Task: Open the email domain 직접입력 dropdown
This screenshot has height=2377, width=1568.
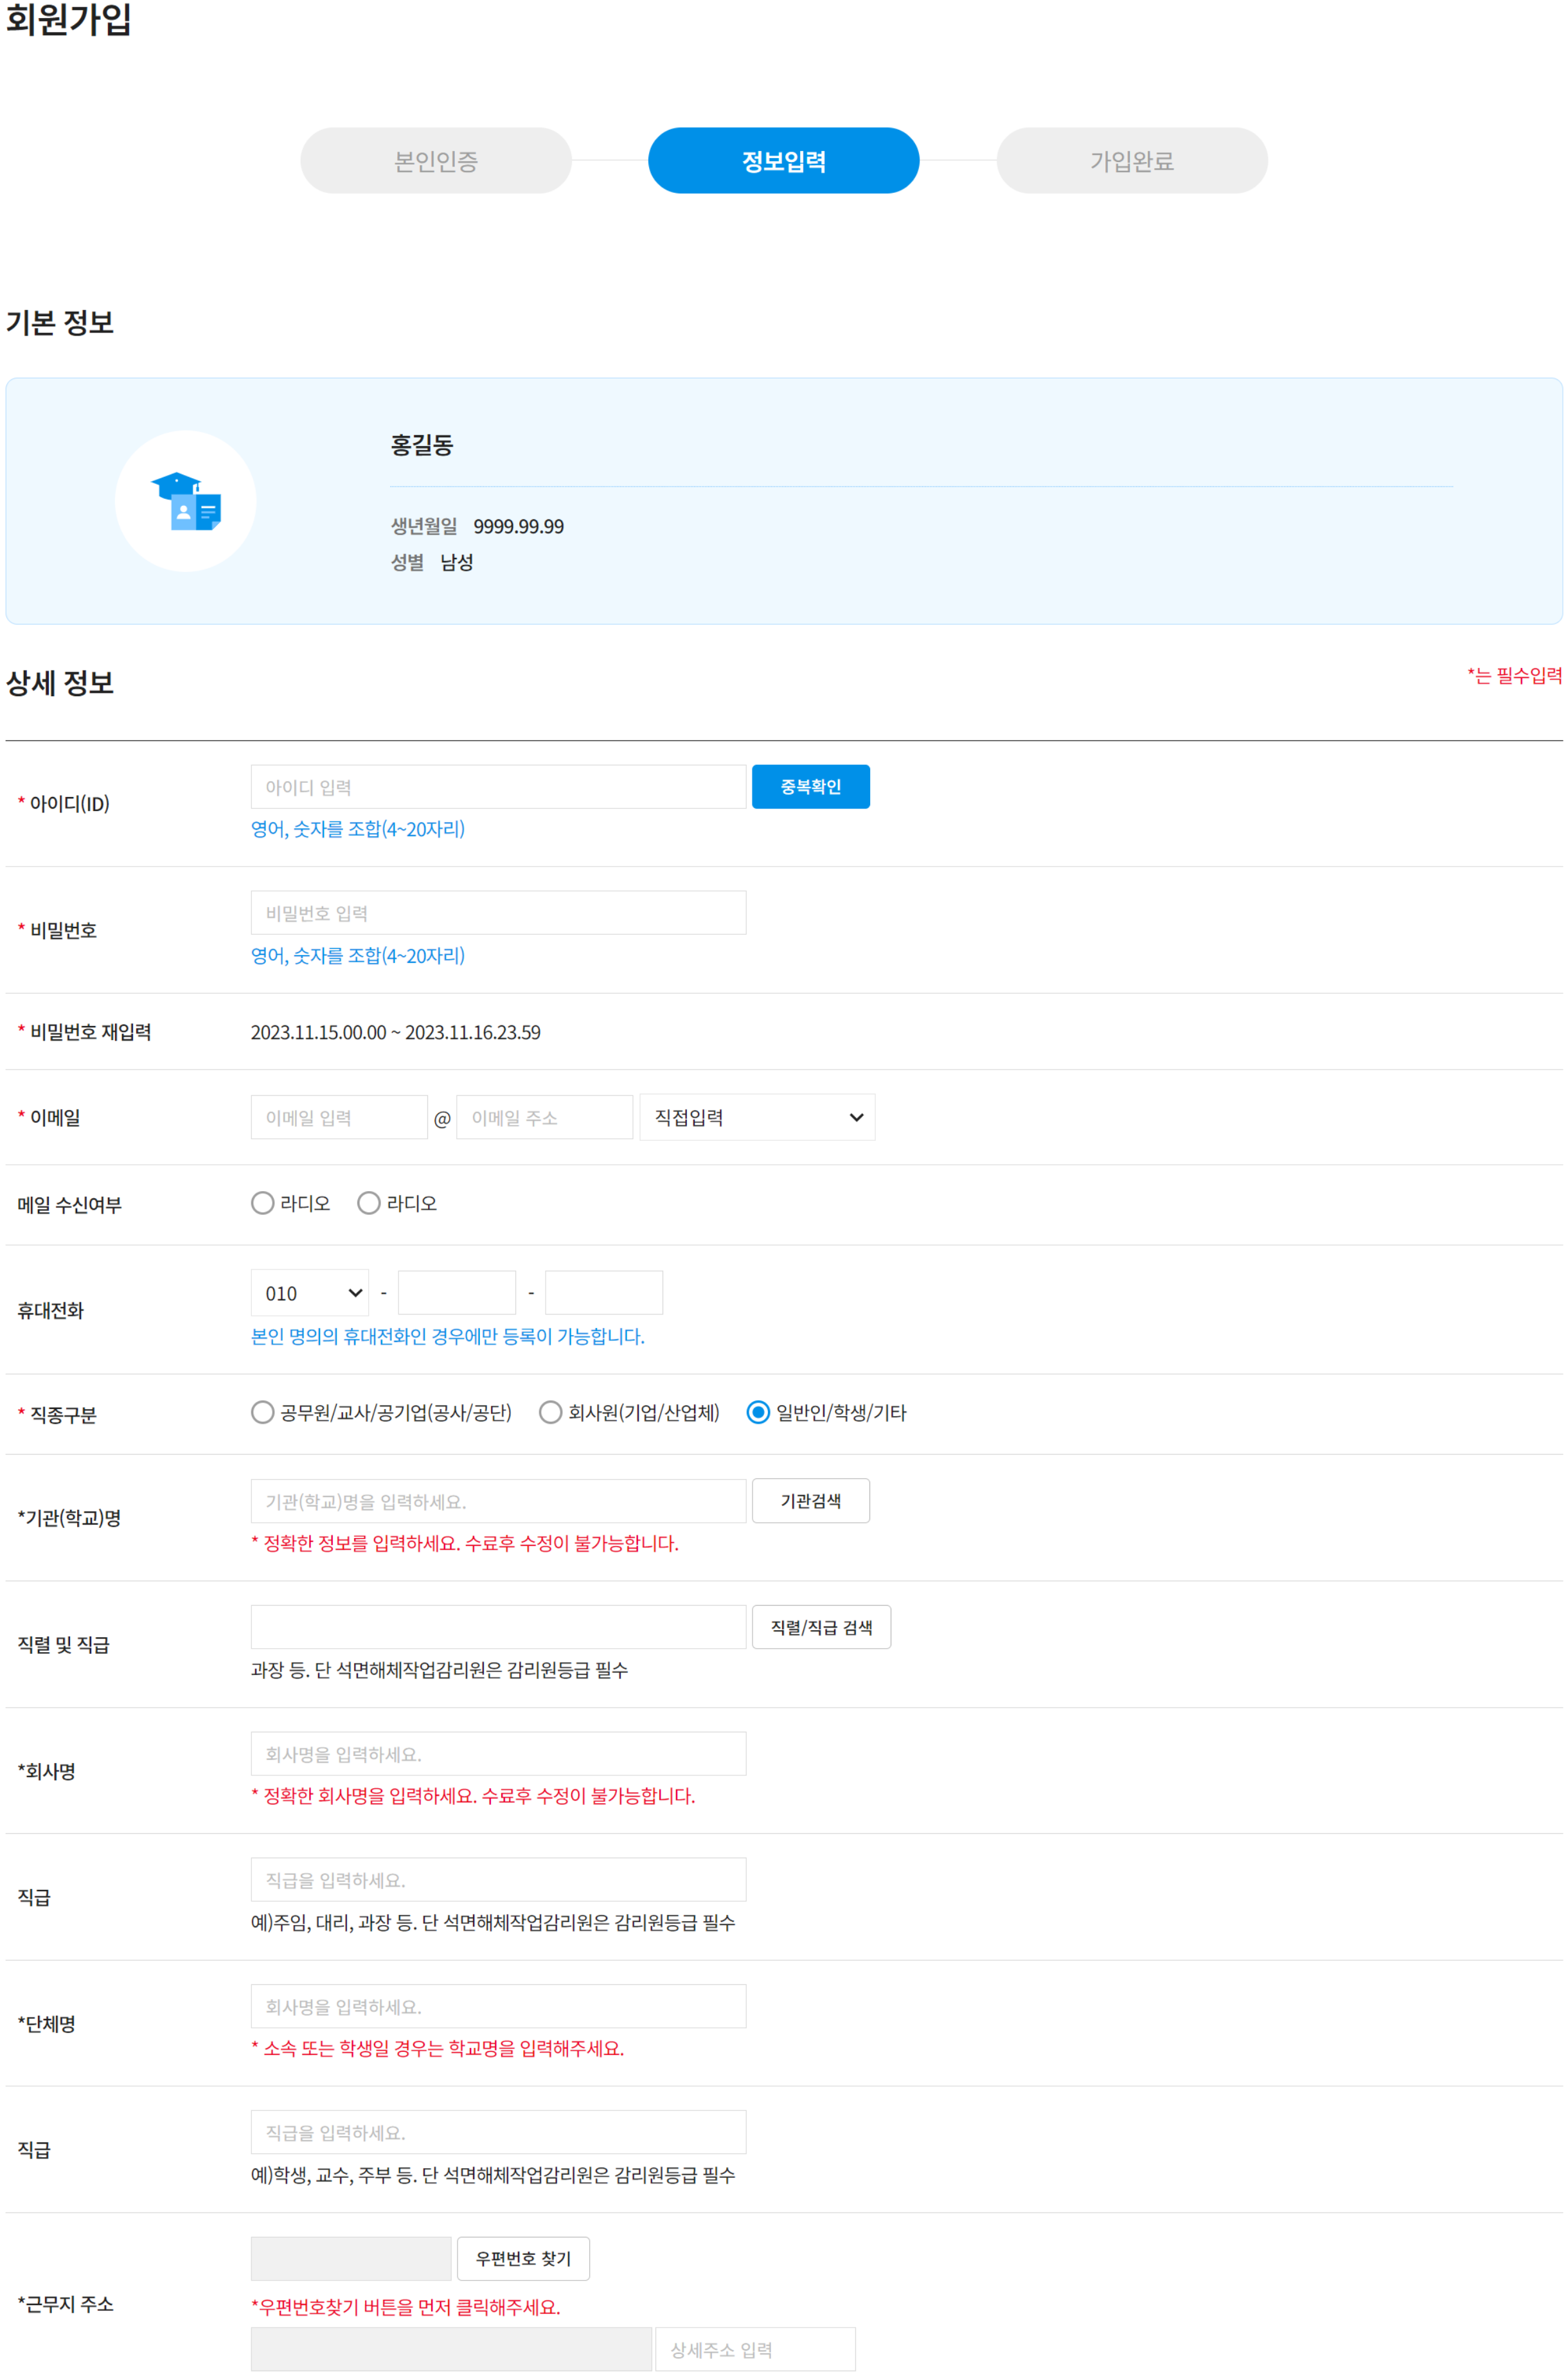Action: click(756, 1117)
